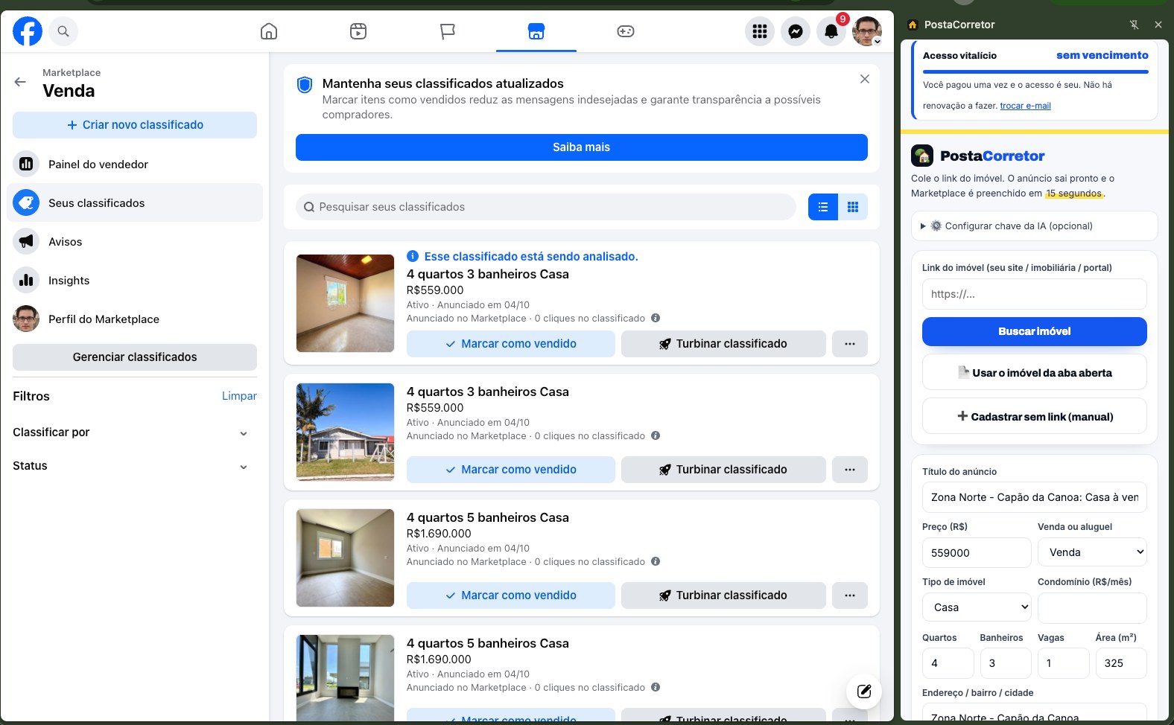Open Insights in the sidebar
Viewport: 1174px width, 725px height.
pyautogui.click(x=135, y=281)
